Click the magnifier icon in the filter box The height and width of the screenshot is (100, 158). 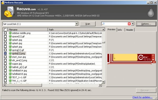pyautogui.click(x=103, y=24)
